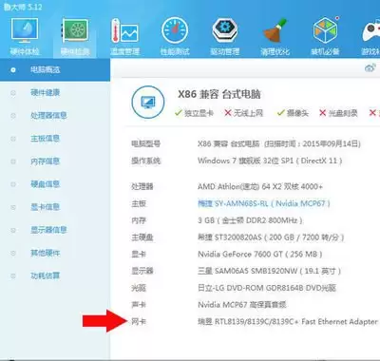This screenshot has height=361, width=380.
Task: Click the ST3200820AS hard disk value
Action: [271, 237]
